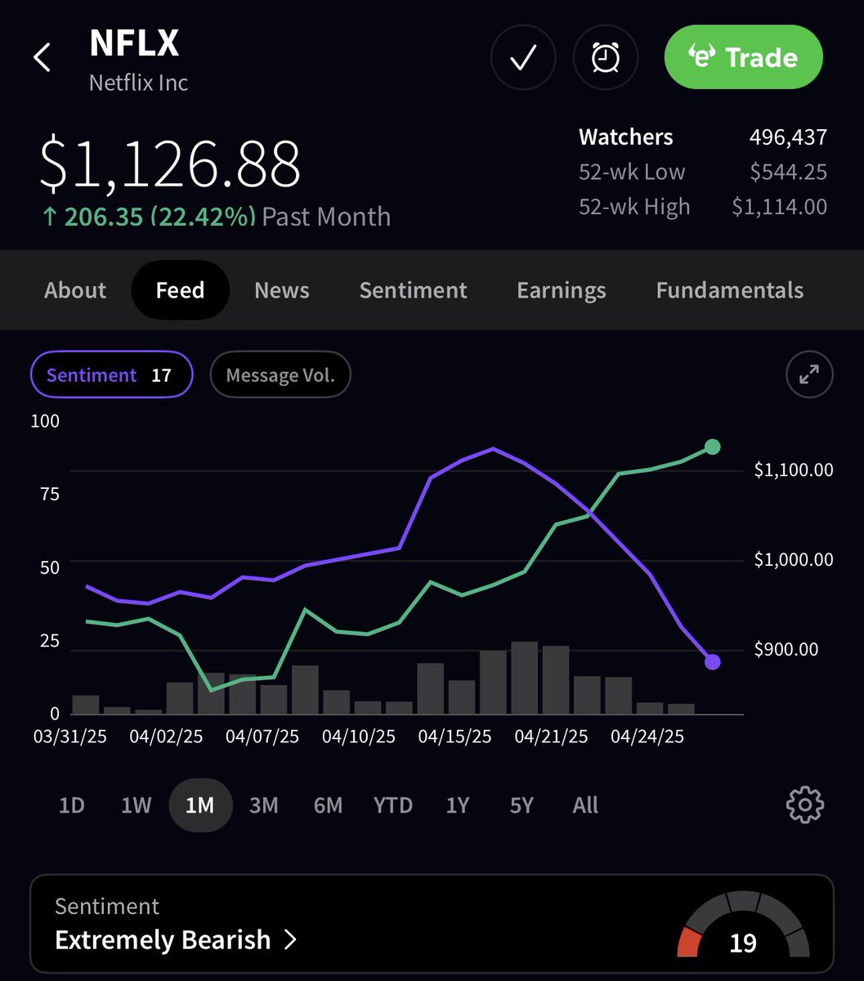Image resolution: width=864 pixels, height=981 pixels.
Task: Tap the 04/15/25 date label
Action: tap(454, 737)
